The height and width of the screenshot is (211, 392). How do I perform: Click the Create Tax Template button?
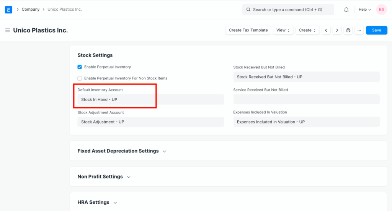(248, 30)
